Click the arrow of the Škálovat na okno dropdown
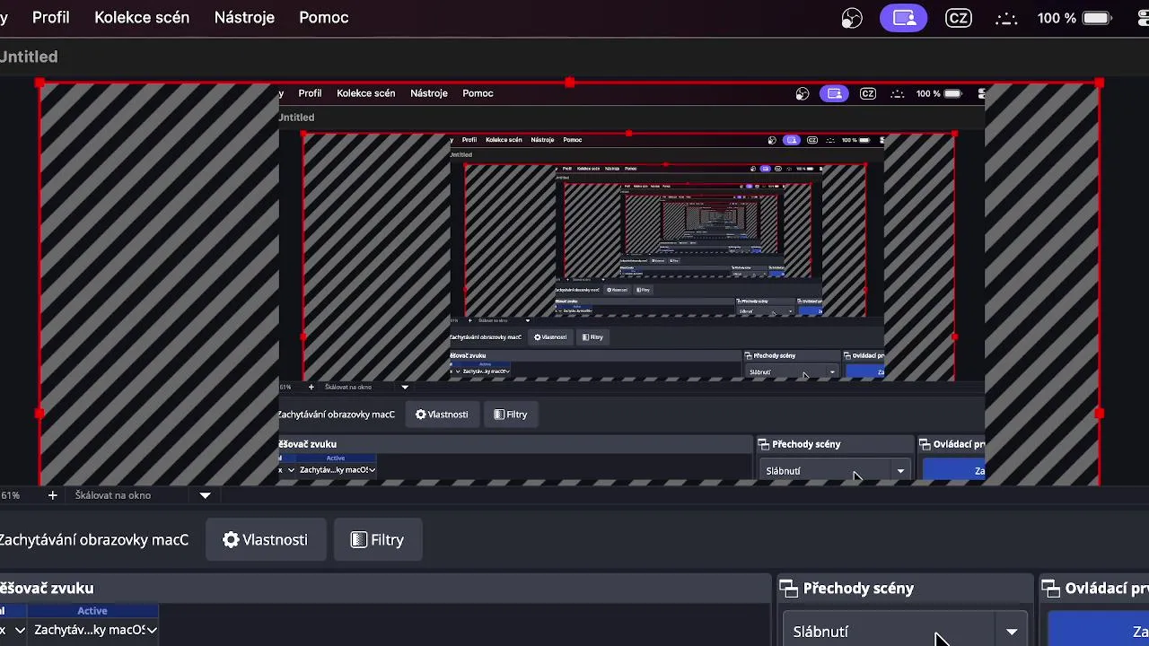Viewport: 1149px width, 646px height. point(205,495)
